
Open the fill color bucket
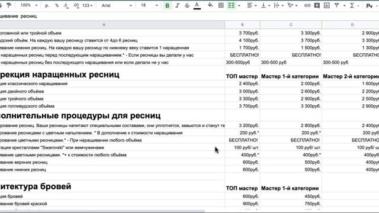pos(211,5)
